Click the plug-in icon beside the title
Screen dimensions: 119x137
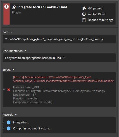[x=14, y=7]
